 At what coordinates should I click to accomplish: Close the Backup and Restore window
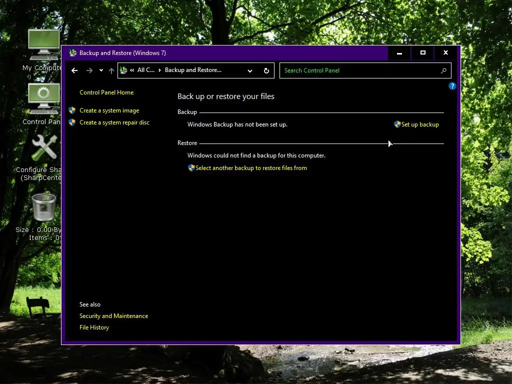click(x=445, y=53)
